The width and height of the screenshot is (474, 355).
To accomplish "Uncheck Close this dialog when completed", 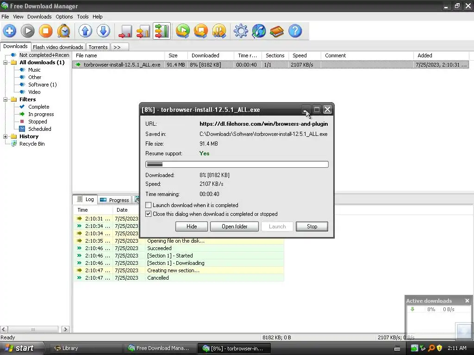I will 149,214.
